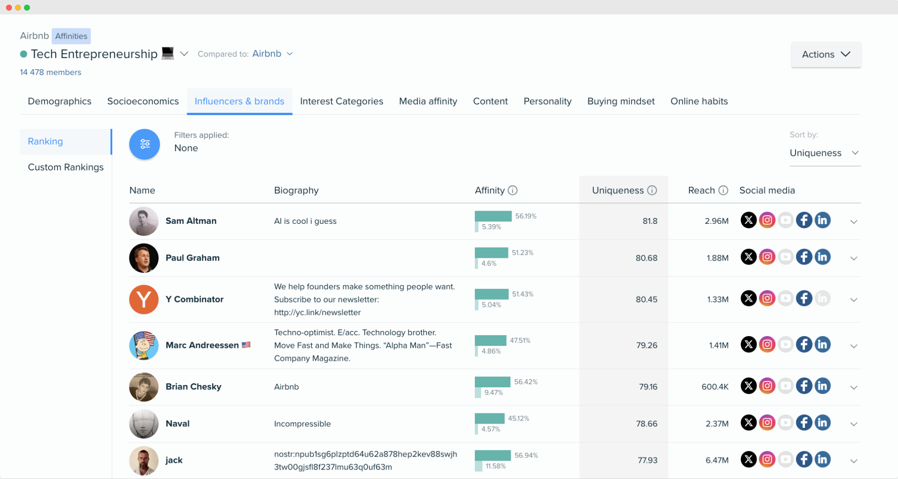This screenshot has width=898, height=479.
Task: Click Sam Altman's 56.19% affinity bar
Action: coord(493,216)
